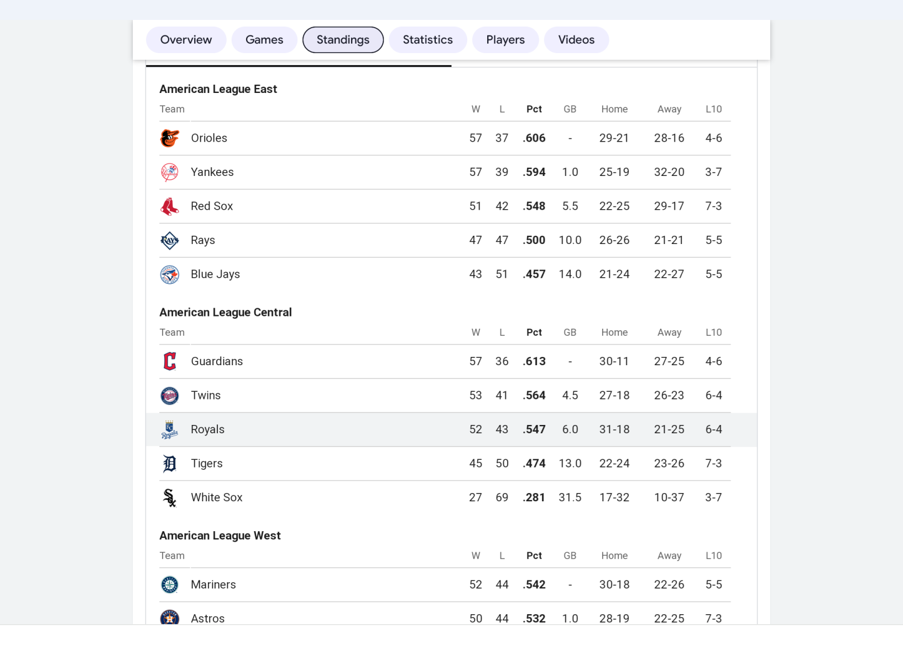903x664 pixels.
Task: Click the White Sox team name
Action: pyautogui.click(x=217, y=497)
